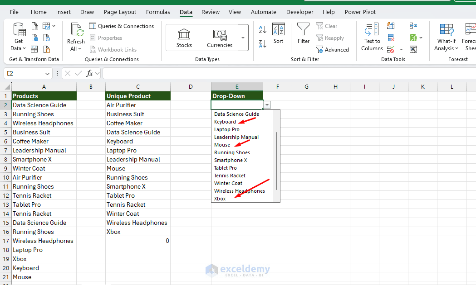The image size is (476, 285).
Task: Switch to the Power Pivot tab
Action: pos(360,12)
